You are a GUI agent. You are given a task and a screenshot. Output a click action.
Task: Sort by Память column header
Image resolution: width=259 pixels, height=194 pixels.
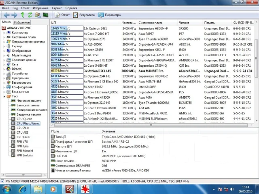click(217, 23)
